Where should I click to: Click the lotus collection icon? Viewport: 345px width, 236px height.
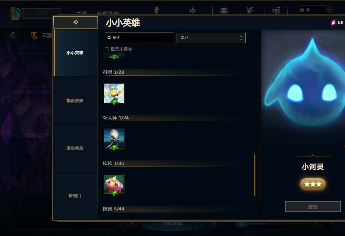(193, 10)
